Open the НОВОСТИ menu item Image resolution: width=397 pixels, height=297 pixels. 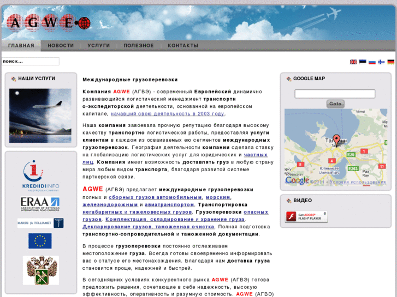[61, 45]
